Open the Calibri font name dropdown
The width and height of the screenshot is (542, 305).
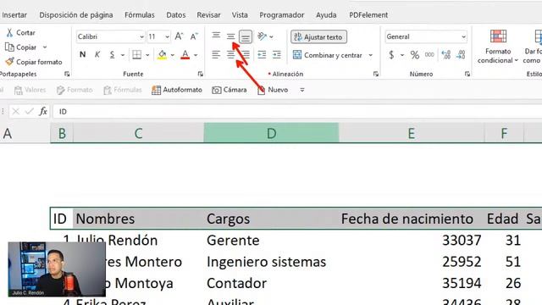click(x=141, y=36)
